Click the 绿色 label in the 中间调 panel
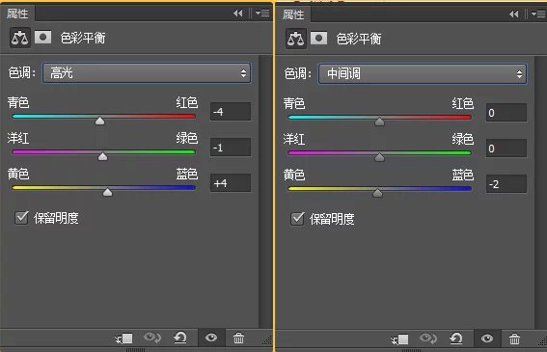Viewport: 547px width, 352px height. (x=462, y=139)
